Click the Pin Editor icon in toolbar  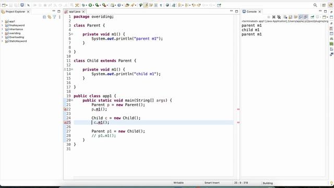(219, 5)
